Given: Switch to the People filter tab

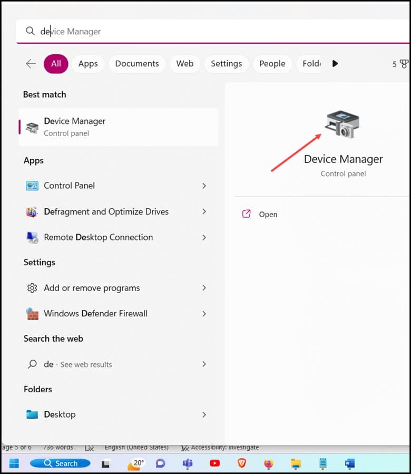Looking at the screenshot, I should [x=272, y=64].
